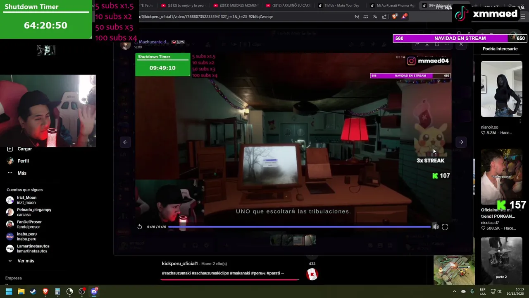The height and width of the screenshot is (298, 529).
Task: Close the media viewer with the X button
Action: 461,44
